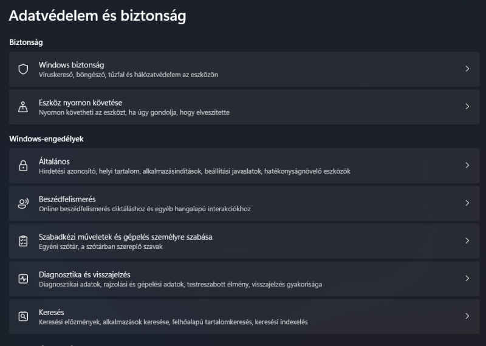Viewport: 486px width, 346px height.
Task: Click the Szabadkézi műveletek clipboard icon
Action: 24,241
